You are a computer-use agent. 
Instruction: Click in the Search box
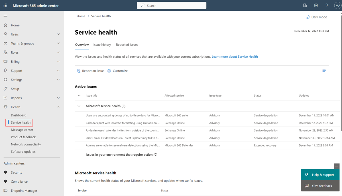[x=172, y=5]
